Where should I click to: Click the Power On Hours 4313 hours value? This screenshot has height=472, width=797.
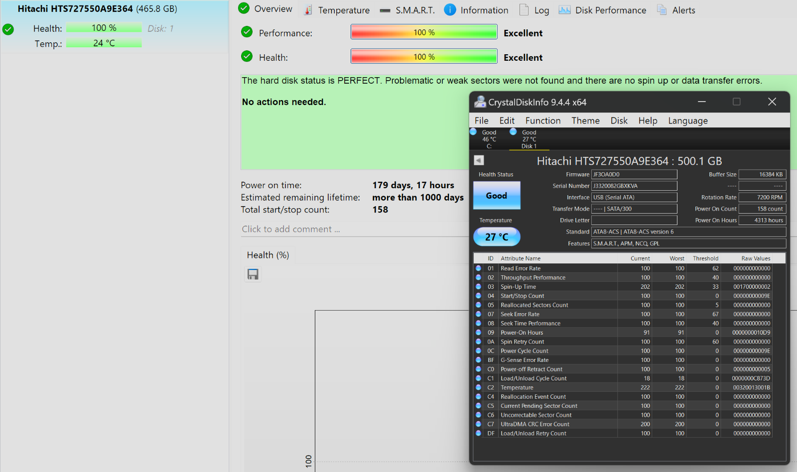click(762, 220)
